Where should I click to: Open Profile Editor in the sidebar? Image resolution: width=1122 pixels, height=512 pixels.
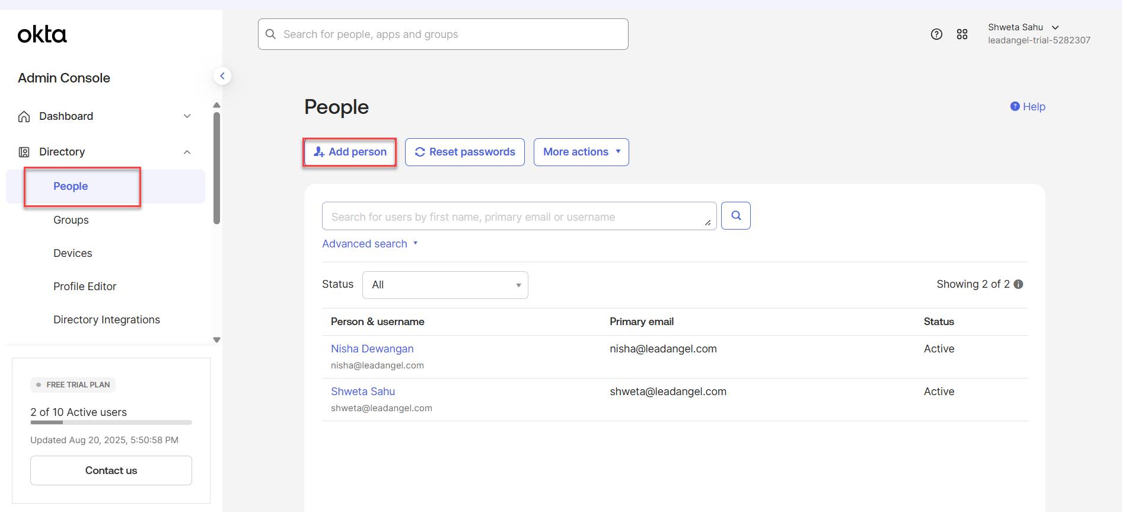(85, 287)
